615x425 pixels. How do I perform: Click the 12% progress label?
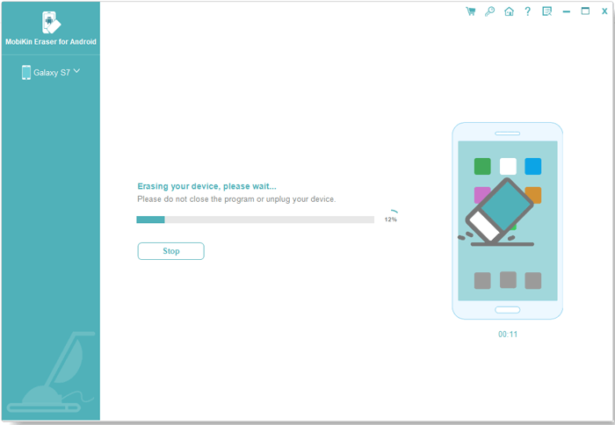391,220
